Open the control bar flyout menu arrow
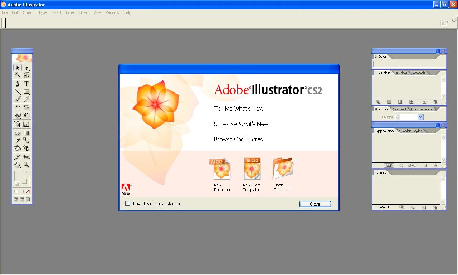 click(454, 20)
